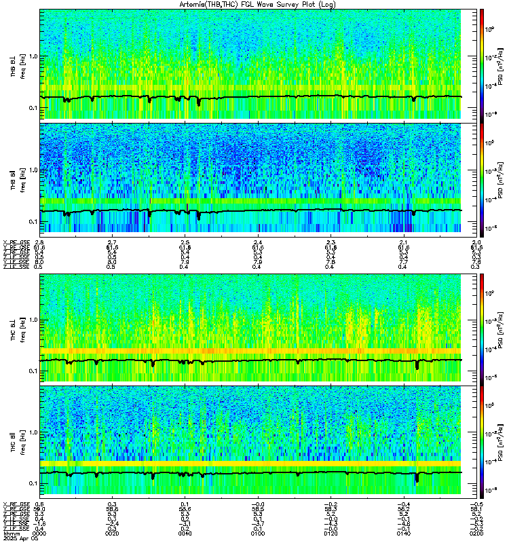Click the PSD [nT²/Hz] label of THB B∥ color bar

pos(500,180)
